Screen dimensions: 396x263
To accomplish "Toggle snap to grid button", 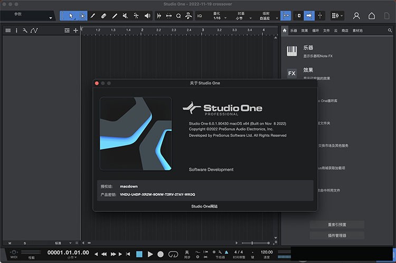I will pyautogui.click(x=286, y=16).
